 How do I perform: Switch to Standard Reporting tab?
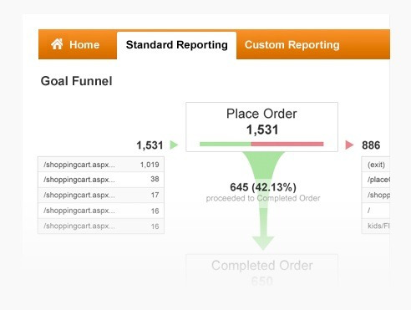[176, 45]
